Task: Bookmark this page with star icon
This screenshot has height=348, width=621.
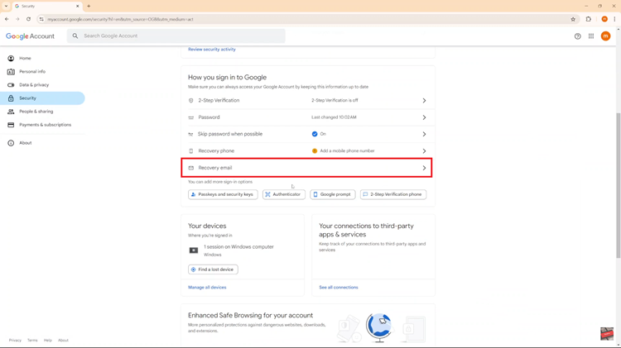Action: coord(573,19)
